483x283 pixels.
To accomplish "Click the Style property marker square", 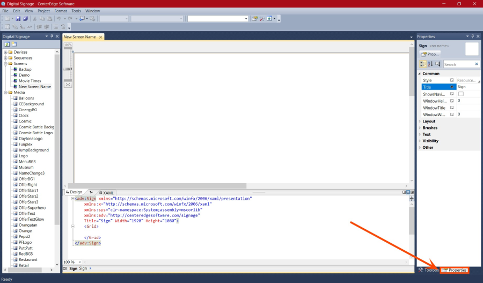I will [452, 80].
